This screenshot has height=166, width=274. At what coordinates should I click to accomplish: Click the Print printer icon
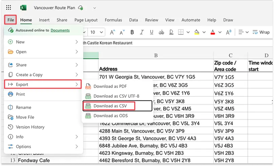point(11,94)
